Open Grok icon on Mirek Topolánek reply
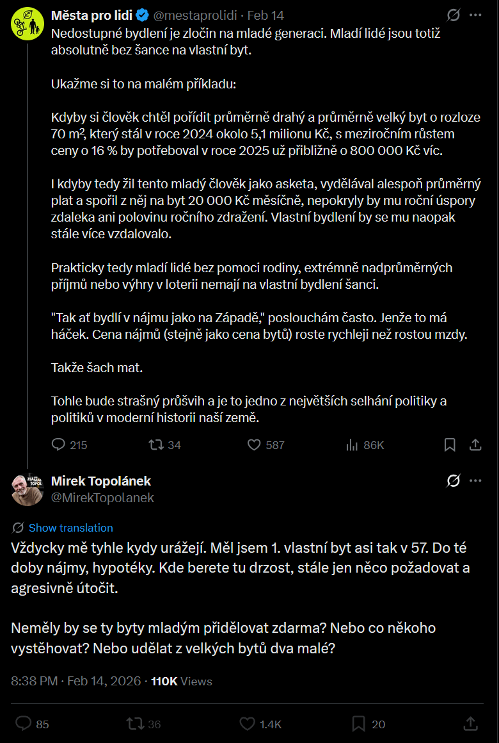The image size is (499, 743). (454, 480)
